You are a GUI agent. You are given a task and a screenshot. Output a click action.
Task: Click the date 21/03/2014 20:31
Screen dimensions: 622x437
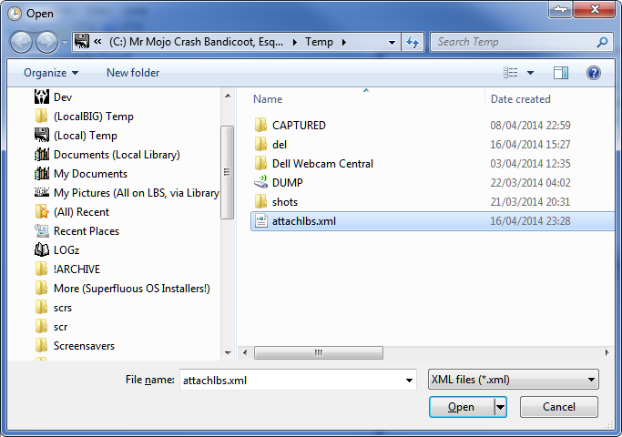coord(530,202)
